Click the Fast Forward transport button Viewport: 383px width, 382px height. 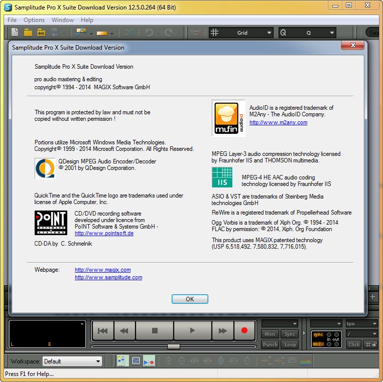point(222,331)
